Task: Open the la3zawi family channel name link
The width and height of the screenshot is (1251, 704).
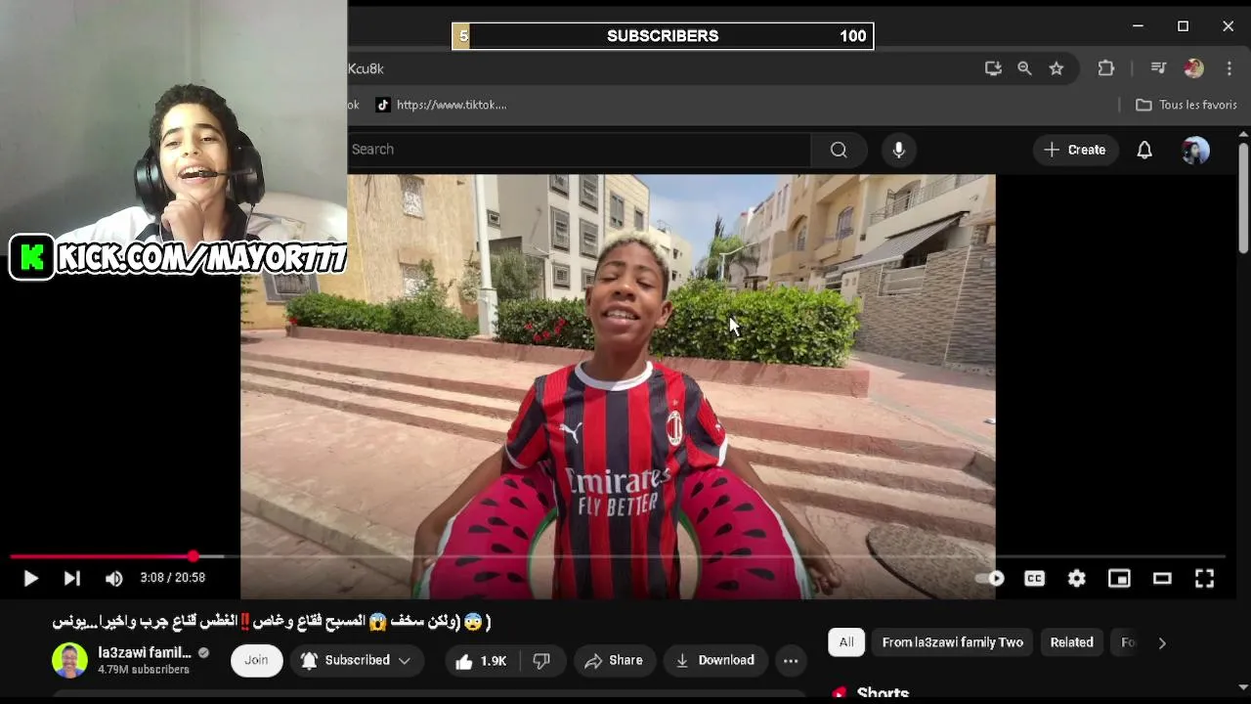Action: (145, 652)
